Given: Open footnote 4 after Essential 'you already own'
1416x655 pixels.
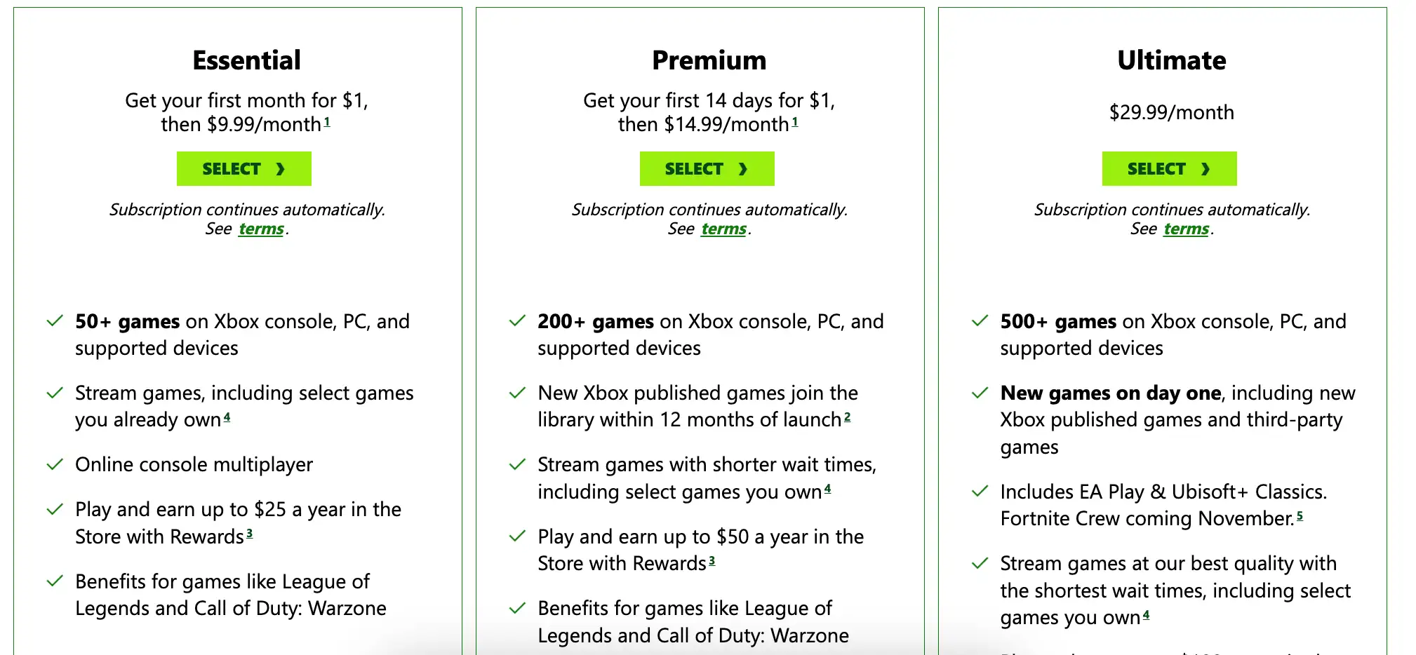Looking at the screenshot, I should pyautogui.click(x=227, y=417).
